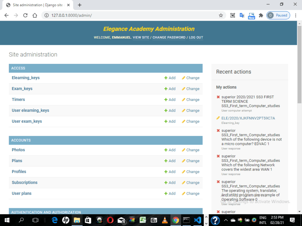The image size is (302, 226).
Task: Click the pencil Change icon beside Exam_keys
Action: coord(183,89)
